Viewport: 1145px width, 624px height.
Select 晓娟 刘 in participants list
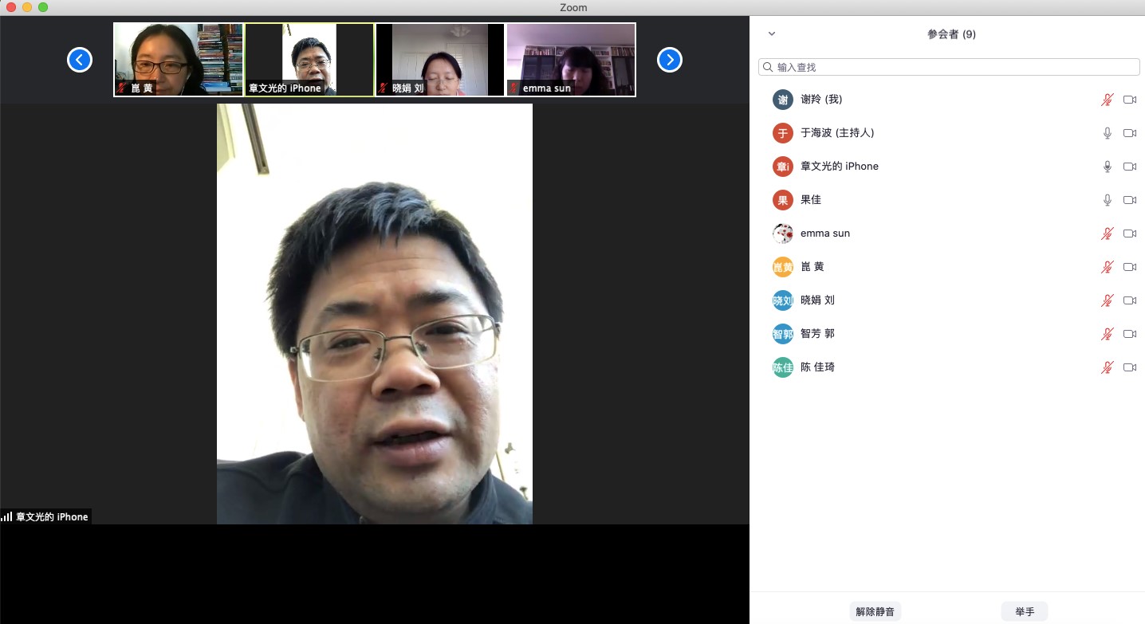point(817,300)
